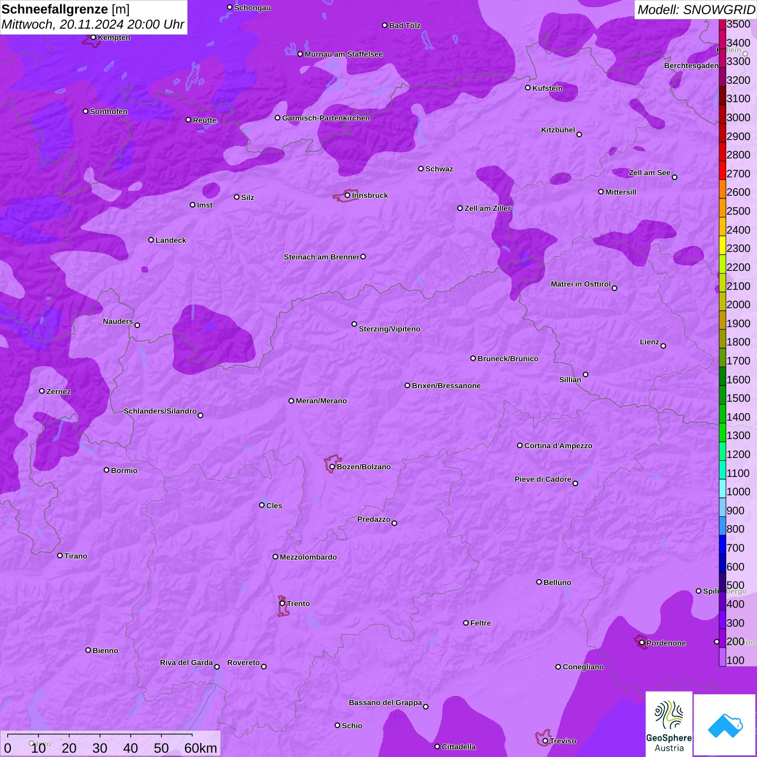
Task: Click the Cittadella marker dot
Action: point(437,747)
